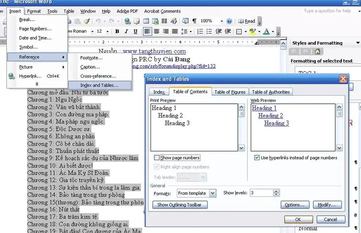Uncheck Use hyperlinks instead of page numbers
This screenshot has height=233, width=361.
(257, 157)
